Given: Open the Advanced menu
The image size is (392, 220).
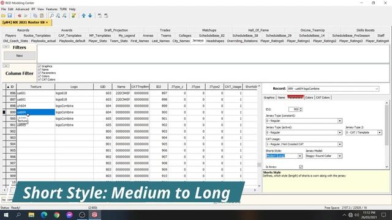Looking at the screenshot, I should point(22,9).
